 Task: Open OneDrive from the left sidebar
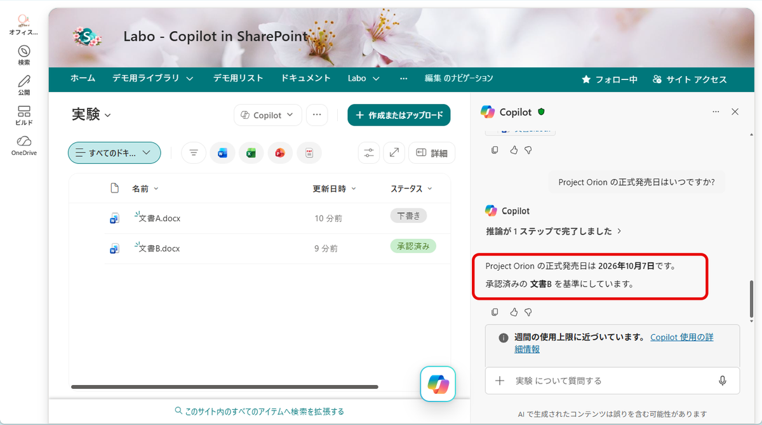[24, 145]
